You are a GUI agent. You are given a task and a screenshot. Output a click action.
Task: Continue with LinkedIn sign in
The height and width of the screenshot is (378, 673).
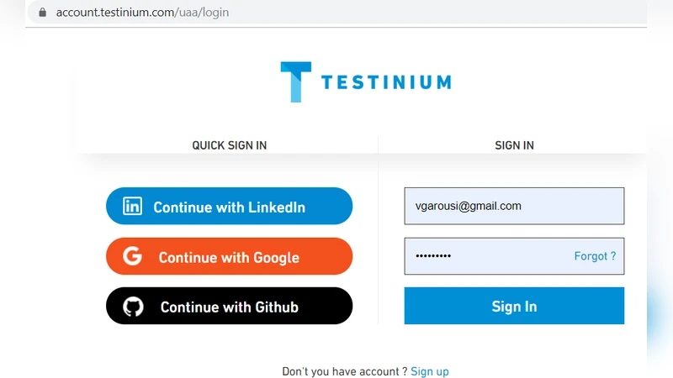coord(229,207)
